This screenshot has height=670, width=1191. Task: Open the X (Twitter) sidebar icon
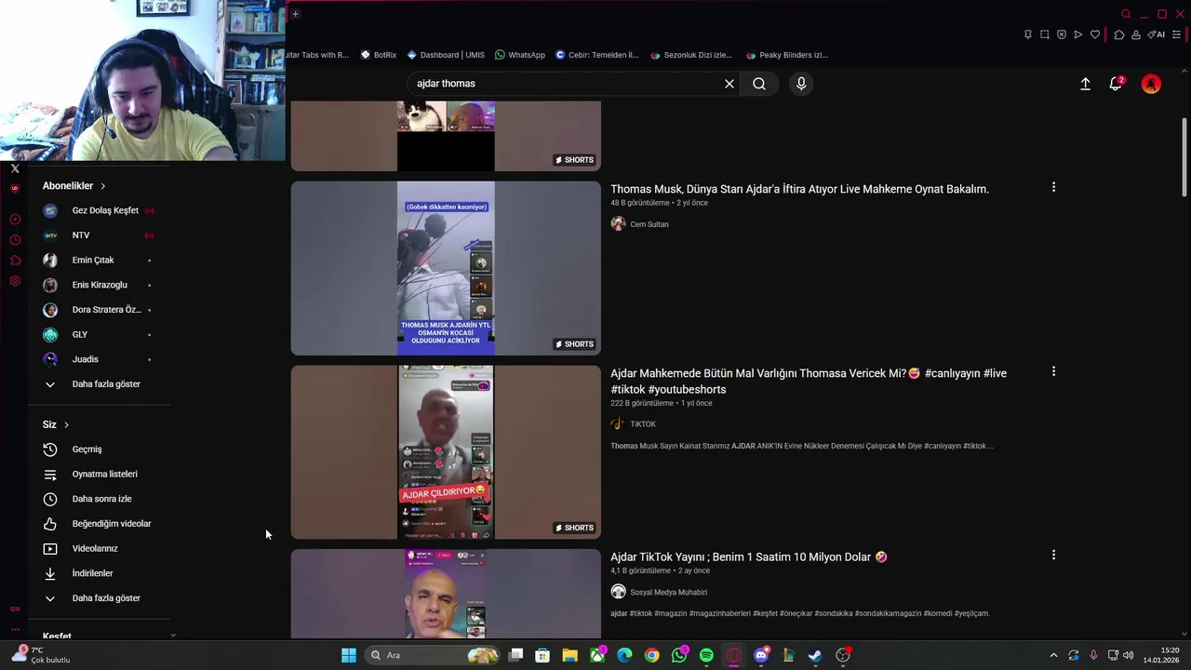(15, 168)
